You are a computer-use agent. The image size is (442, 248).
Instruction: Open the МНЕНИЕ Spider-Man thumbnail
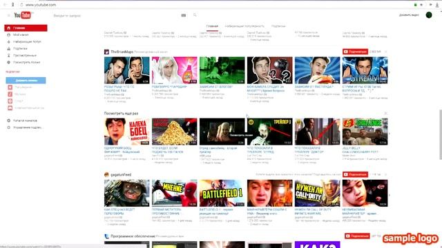click(x=174, y=193)
